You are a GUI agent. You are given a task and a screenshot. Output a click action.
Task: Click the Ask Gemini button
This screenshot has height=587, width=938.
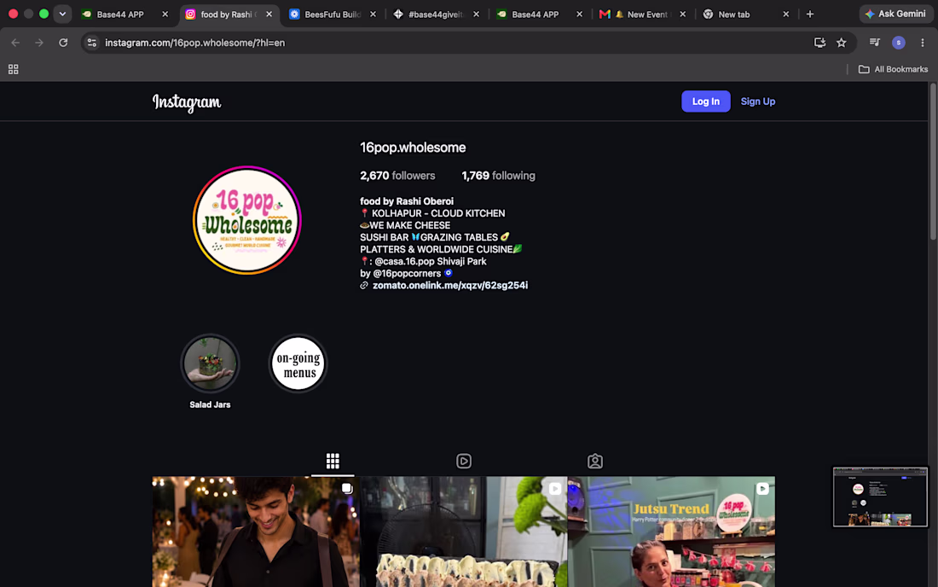click(x=895, y=14)
